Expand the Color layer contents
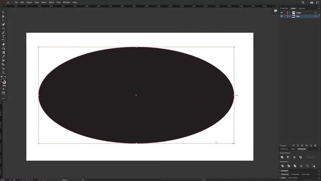 (x=289, y=16)
